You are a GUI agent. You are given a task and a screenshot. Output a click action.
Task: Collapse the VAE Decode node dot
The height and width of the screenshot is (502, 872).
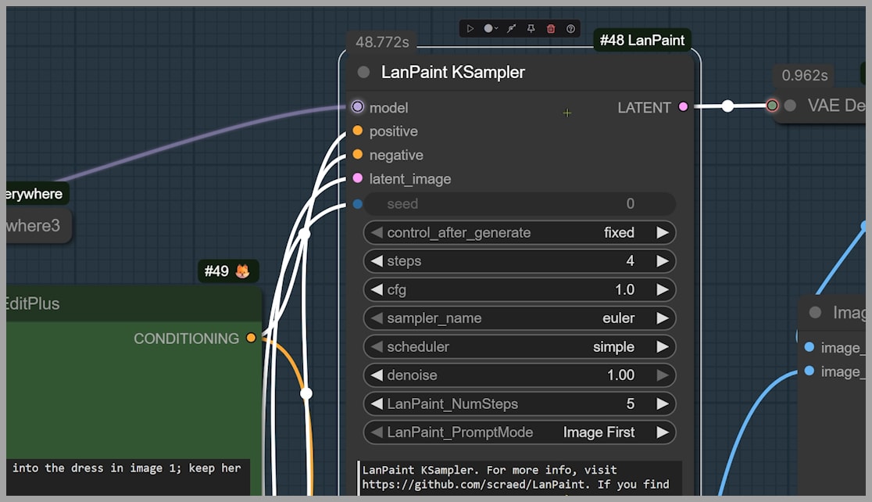pyautogui.click(x=790, y=106)
